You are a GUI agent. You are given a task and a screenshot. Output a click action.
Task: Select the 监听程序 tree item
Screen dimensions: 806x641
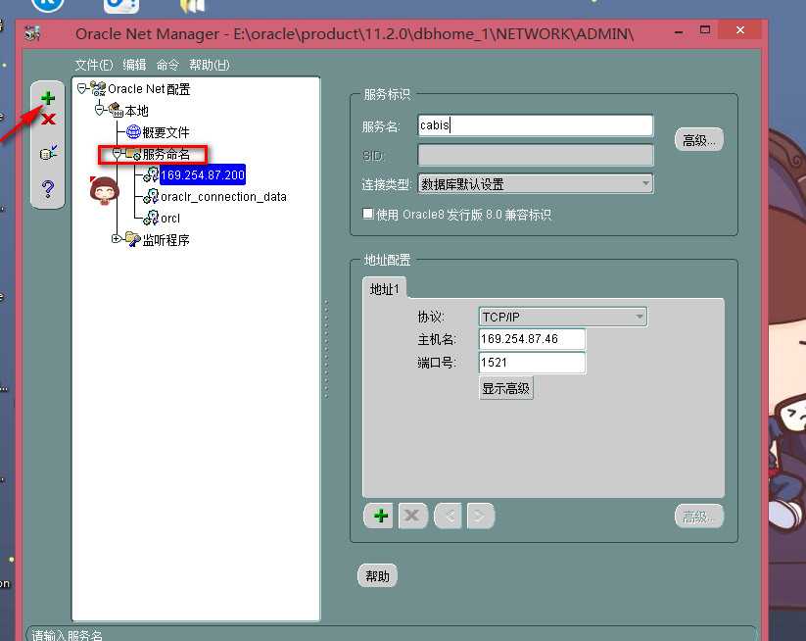(166, 240)
